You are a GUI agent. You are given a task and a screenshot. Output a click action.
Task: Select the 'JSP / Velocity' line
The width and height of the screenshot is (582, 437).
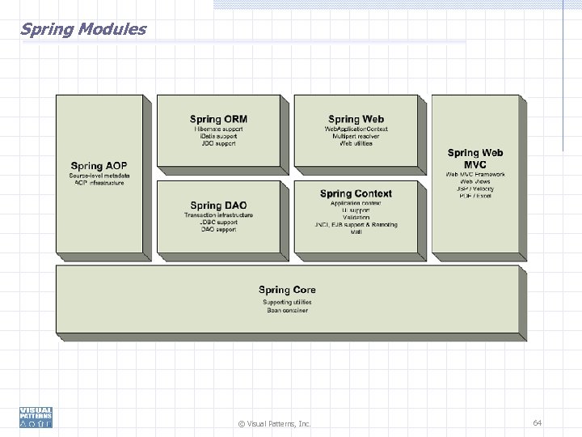point(475,189)
